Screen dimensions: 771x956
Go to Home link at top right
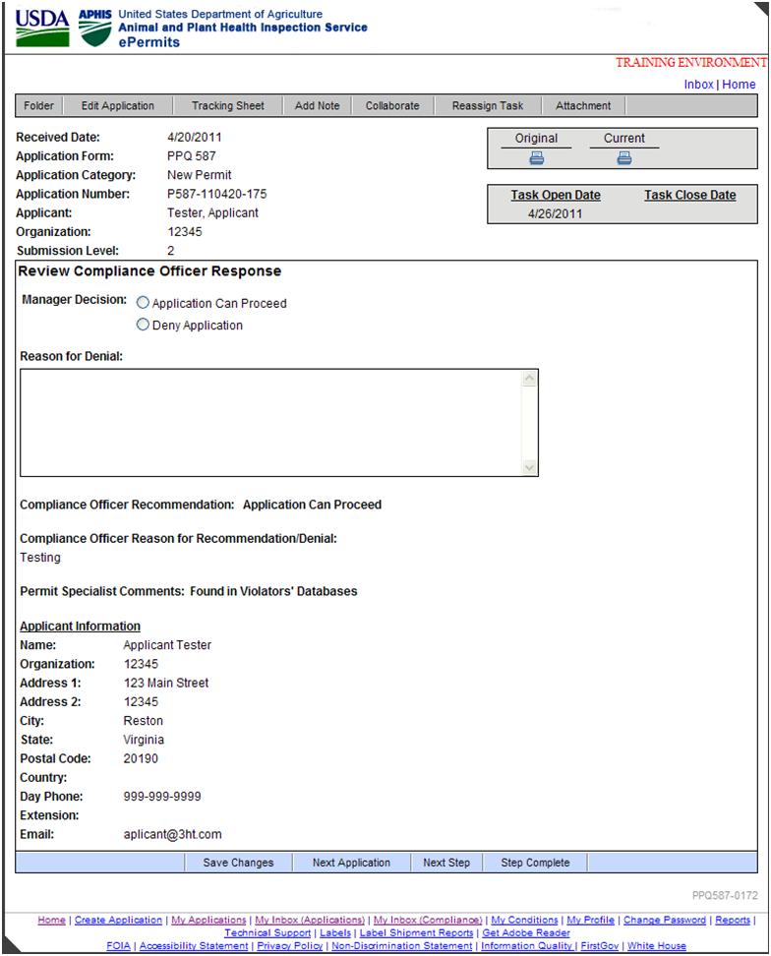(739, 85)
